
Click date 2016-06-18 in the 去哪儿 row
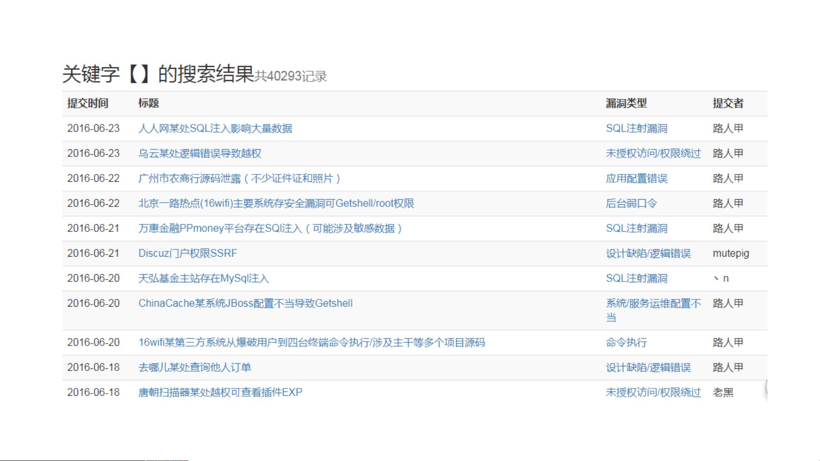(x=93, y=368)
